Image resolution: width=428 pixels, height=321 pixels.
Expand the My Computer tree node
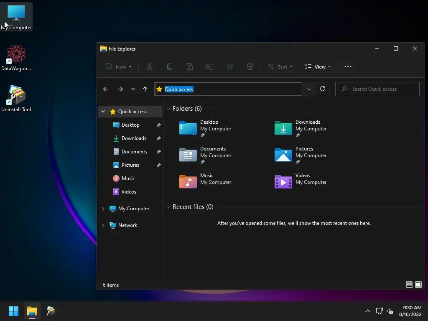click(x=103, y=209)
